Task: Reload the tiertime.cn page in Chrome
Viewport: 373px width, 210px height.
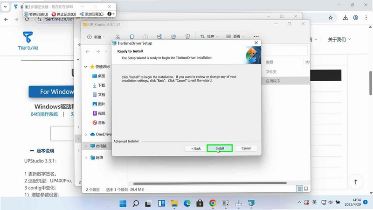Action: pos(27,19)
